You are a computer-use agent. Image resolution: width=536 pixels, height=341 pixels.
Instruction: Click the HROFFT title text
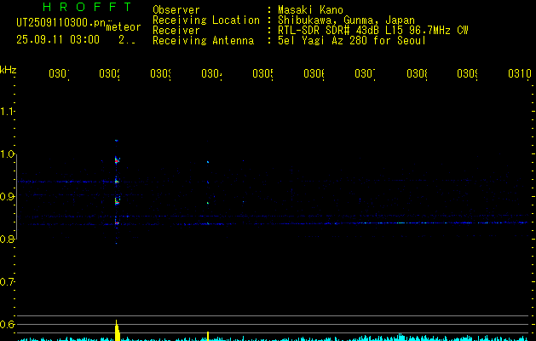click(87, 7)
